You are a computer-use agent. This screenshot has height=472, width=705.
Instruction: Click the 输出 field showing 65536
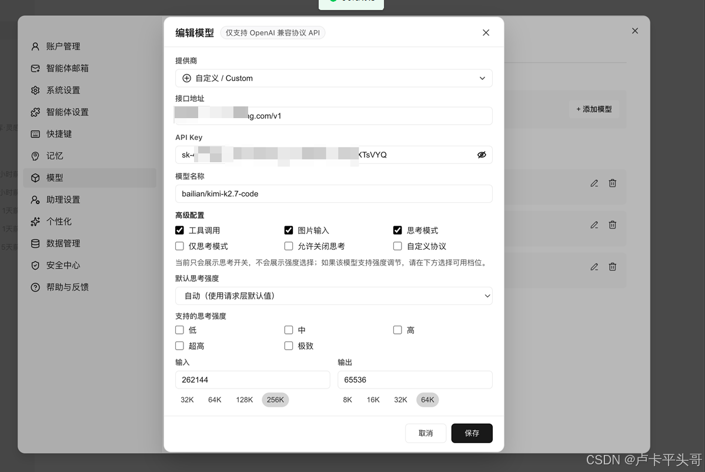[415, 380]
